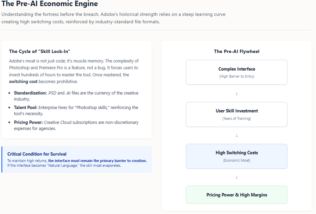316x214 pixels.
Task: Select the Pricing Power & High Margins box
Action: 236,195
